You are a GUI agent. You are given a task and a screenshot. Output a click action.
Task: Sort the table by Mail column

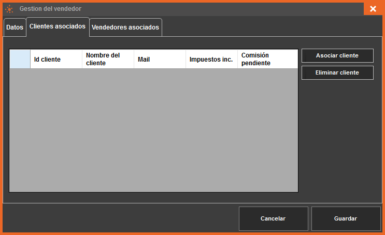coord(160,59)
